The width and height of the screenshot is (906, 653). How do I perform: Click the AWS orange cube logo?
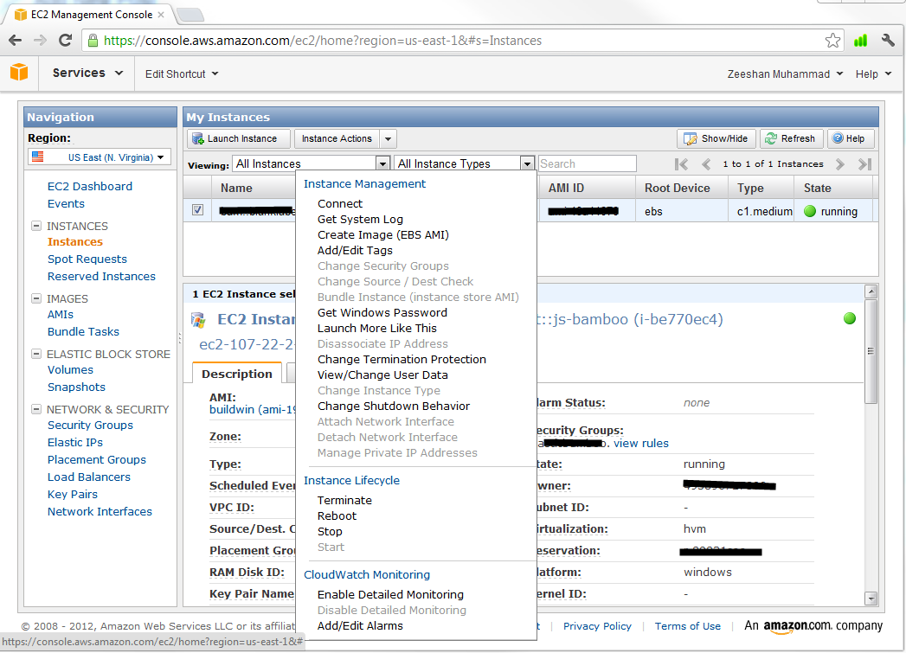[19, 73]
